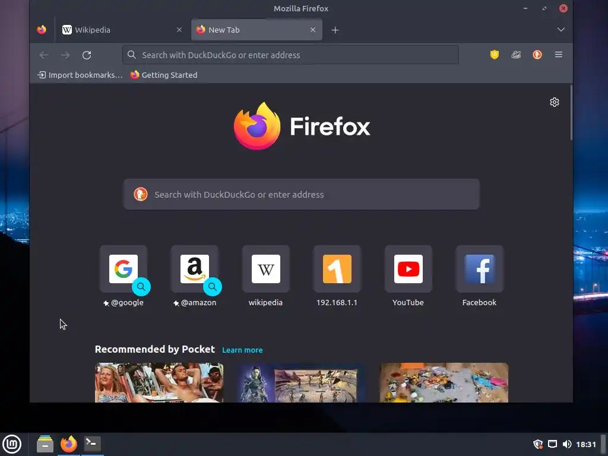Close the New Tab tab
Screen dimensions: 608x456
[312, 30]
